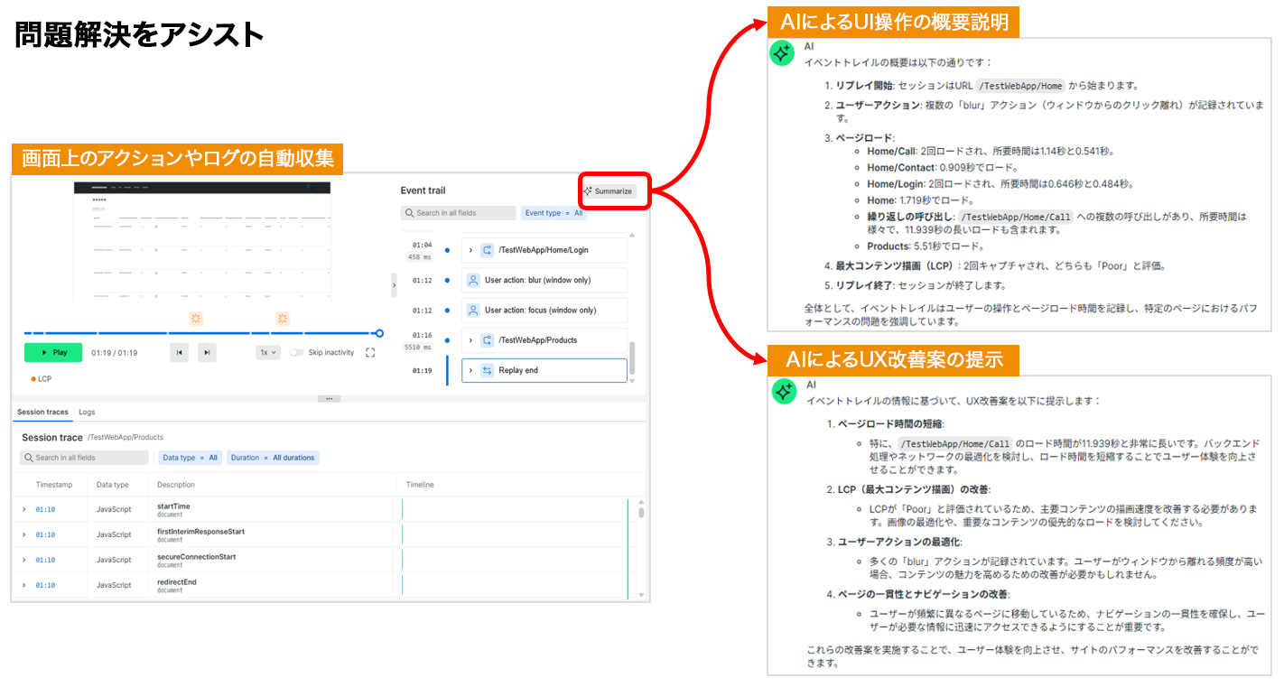Click the Data type column header
The image size is (1284, 687).
112,485
